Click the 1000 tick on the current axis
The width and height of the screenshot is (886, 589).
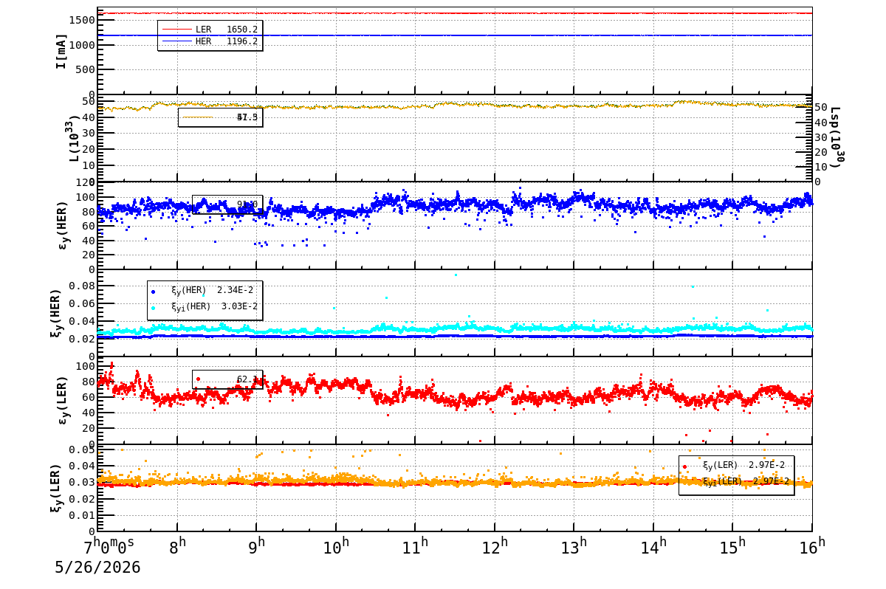click(81, 45)
